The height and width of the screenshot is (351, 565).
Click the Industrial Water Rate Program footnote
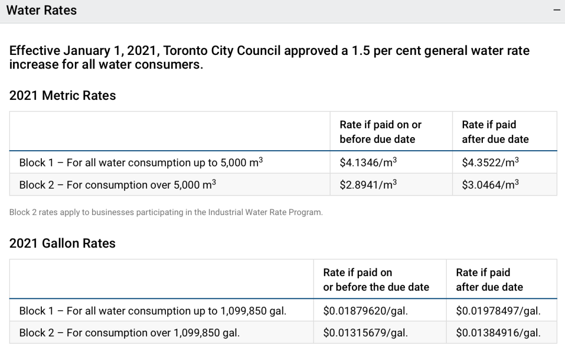[x=166, y=212]
